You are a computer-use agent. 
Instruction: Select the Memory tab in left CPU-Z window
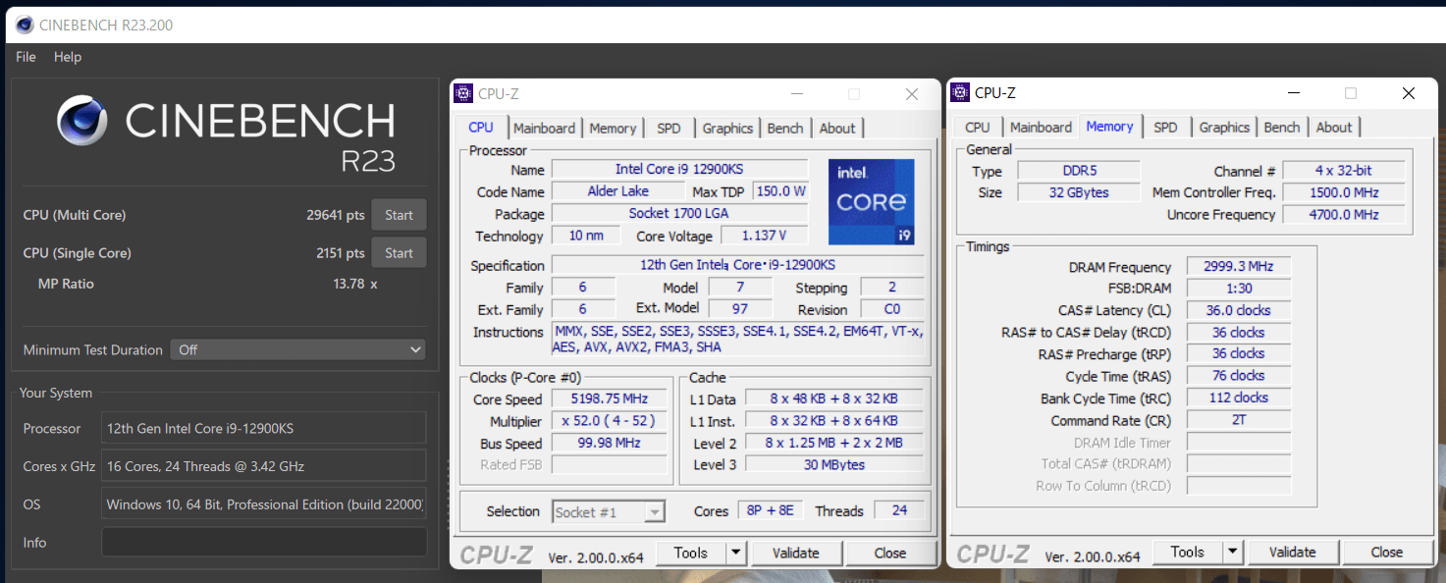click(614, 128)
